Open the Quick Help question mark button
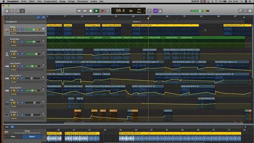The height and width of the screenshot is (143, 254). click(12, 11)
